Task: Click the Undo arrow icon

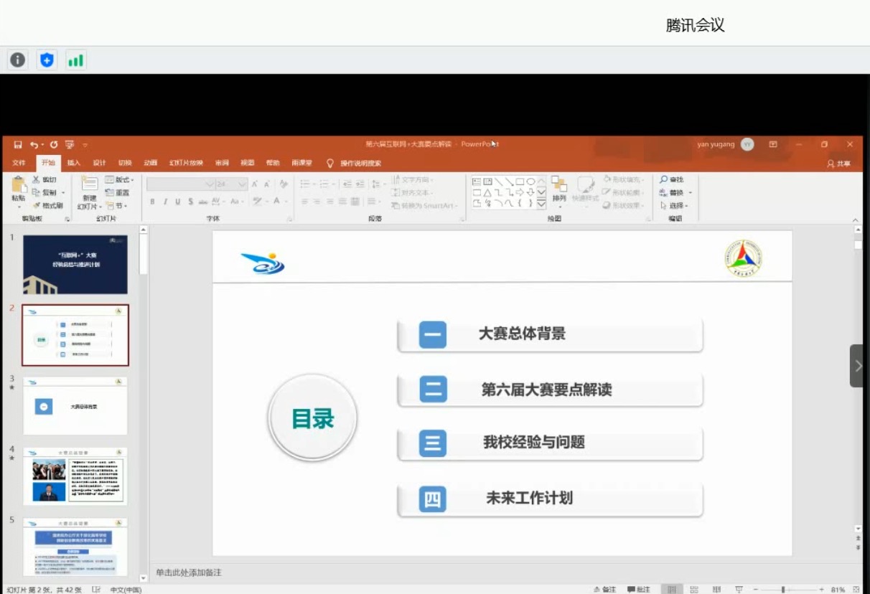Action: pyautogui.click(x=34, y=144)
